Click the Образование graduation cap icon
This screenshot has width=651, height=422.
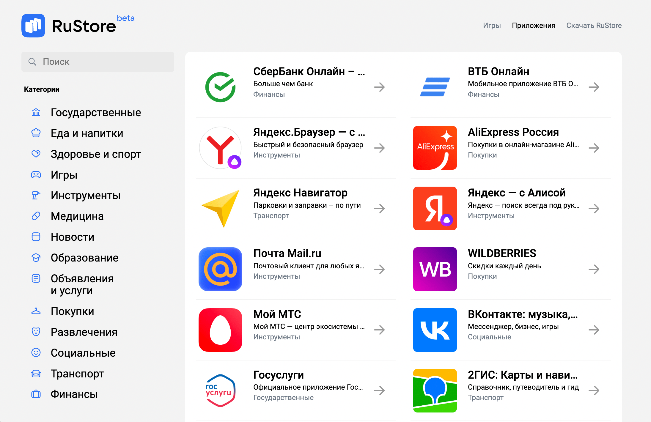[x=36, y=258]
